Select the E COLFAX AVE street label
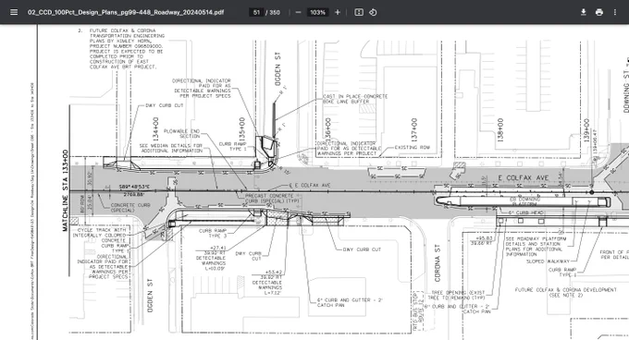This screenshot has height=340, width=629. pyautogui.click(x=524, y=177)
